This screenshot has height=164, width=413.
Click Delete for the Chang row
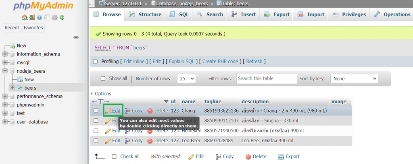(158, 111)
